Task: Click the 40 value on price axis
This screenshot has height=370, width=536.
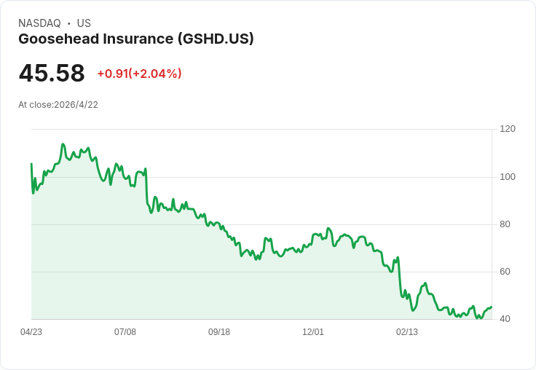Action: click(x=505, y=319)
